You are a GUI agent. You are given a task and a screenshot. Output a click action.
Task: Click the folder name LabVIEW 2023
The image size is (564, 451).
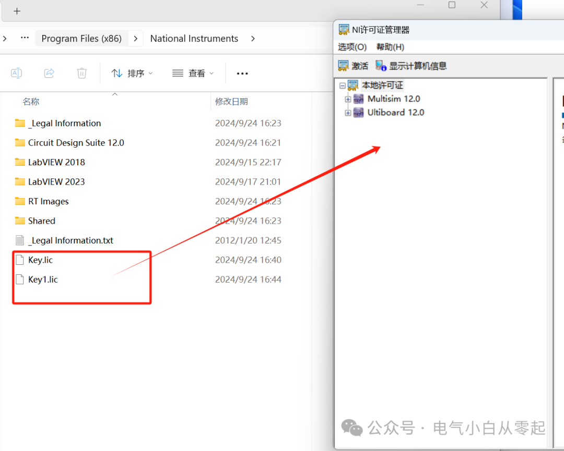point(57,181)
